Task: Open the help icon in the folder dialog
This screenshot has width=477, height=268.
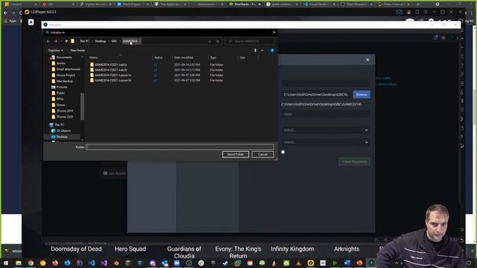Action: point(272,51)
